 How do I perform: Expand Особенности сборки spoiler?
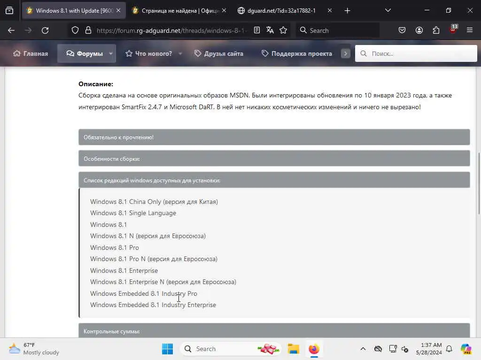[x=274, y=158]
